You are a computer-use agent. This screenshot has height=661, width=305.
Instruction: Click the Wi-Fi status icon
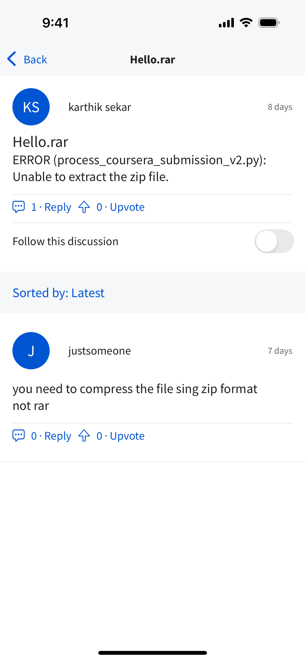click(x=246, y=22)
